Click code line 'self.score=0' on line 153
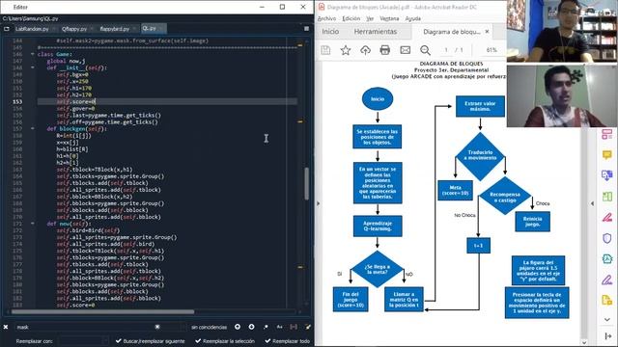The image size is (618, 347). click(x=75, y=101)
